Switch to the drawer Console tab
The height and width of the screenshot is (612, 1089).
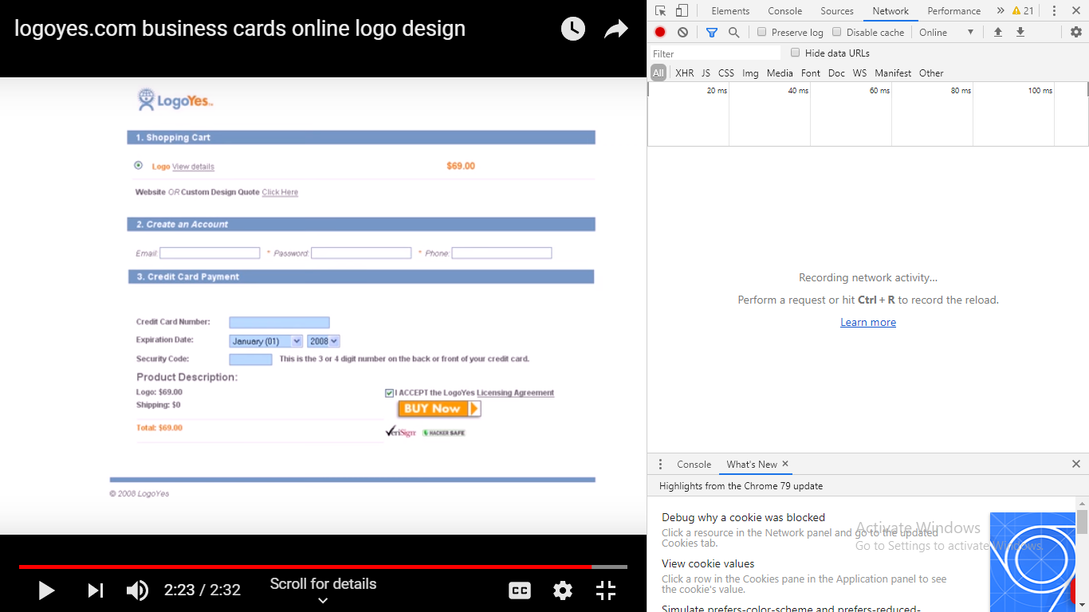[694, 464]
